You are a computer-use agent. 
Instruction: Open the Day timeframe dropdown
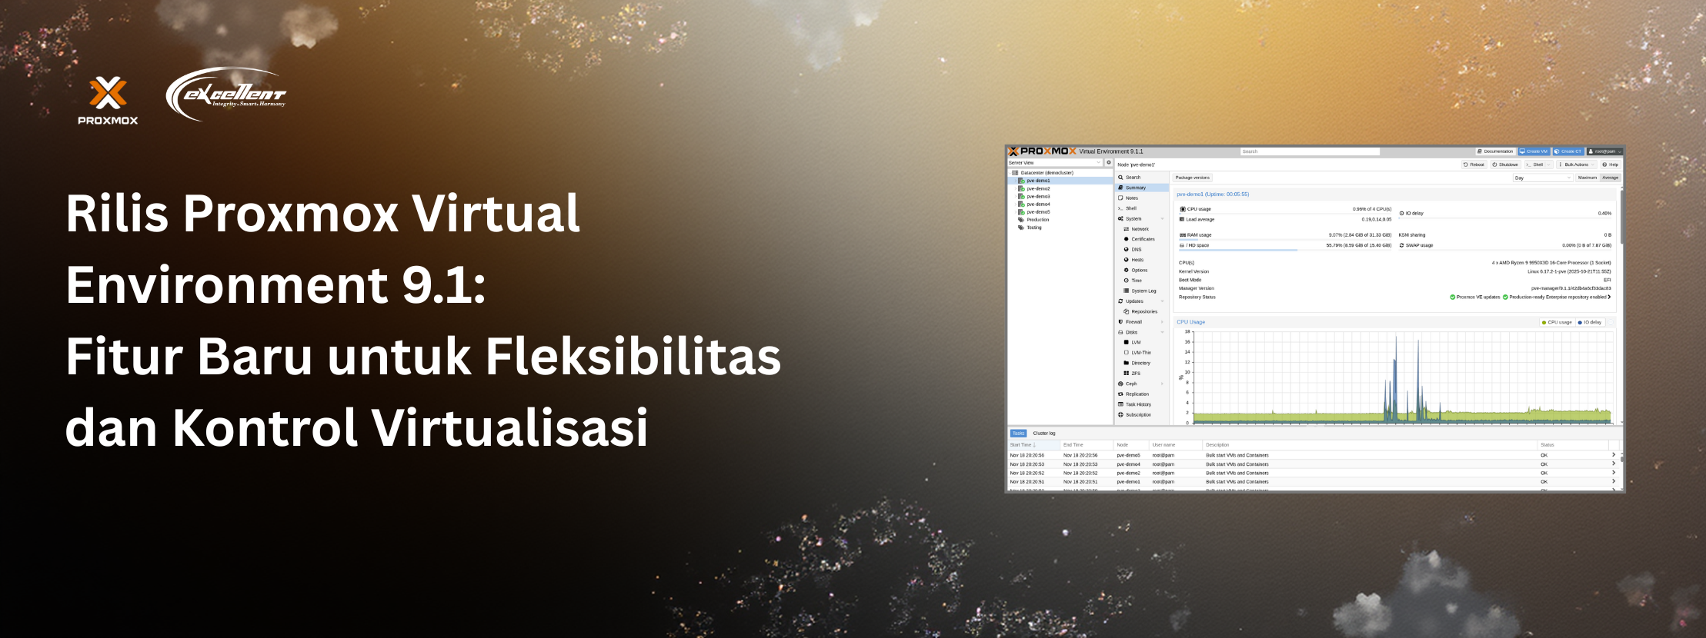(1542, 178)
